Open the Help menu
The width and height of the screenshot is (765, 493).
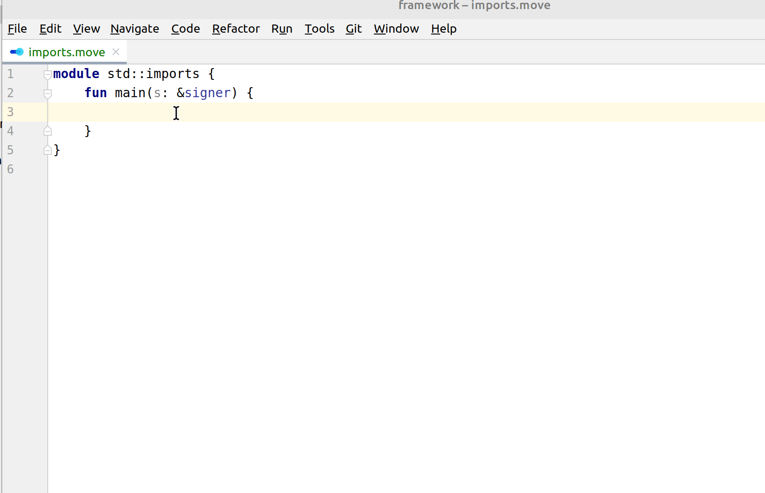pyautogui.click(x=443, y=29)
